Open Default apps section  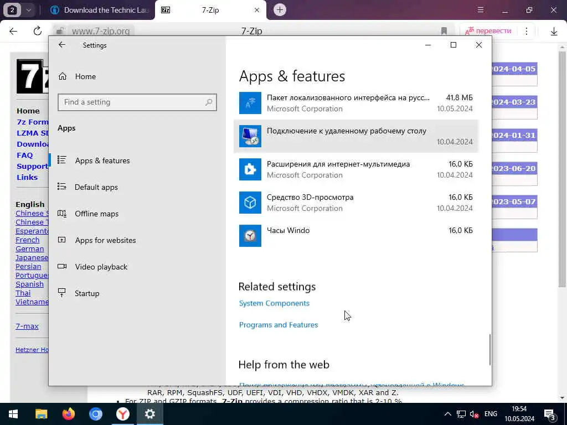96,187
